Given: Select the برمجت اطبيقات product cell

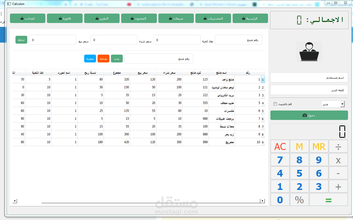Looking at the screenshot, I should point(222,119).
